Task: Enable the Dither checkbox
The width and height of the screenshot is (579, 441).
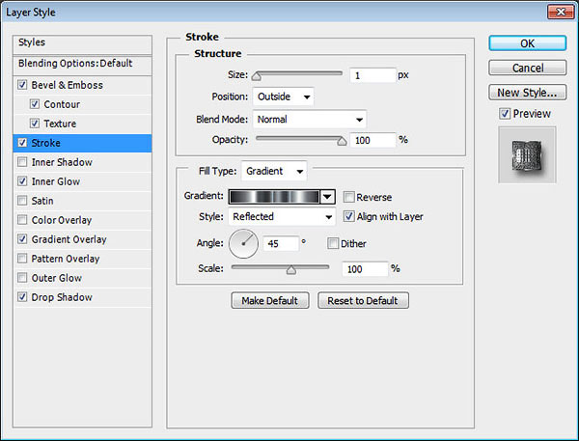Action: click(x=333, y=243)
